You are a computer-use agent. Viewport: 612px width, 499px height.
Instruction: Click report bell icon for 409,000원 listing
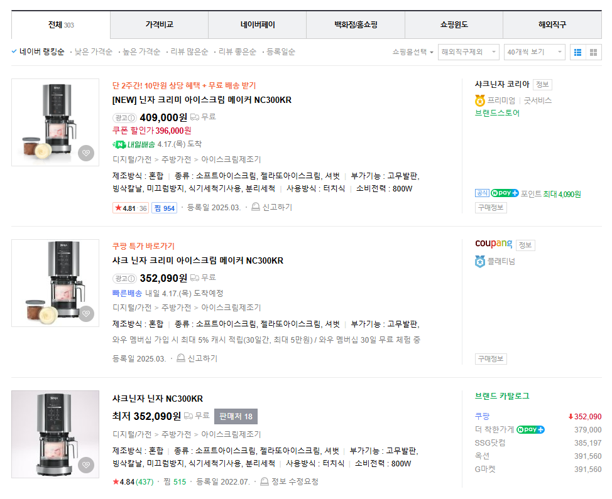(x=256, y=207)
